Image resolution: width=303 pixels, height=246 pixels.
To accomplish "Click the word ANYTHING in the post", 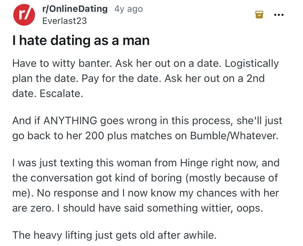I will [x=70, y=121].
